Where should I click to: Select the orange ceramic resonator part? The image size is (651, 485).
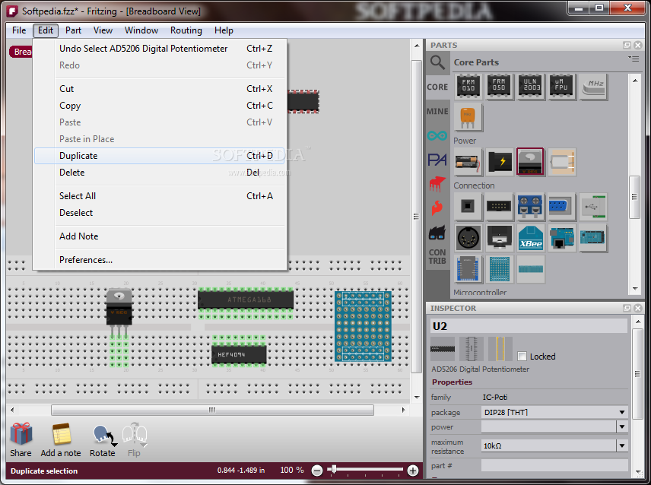coord(468,117)
